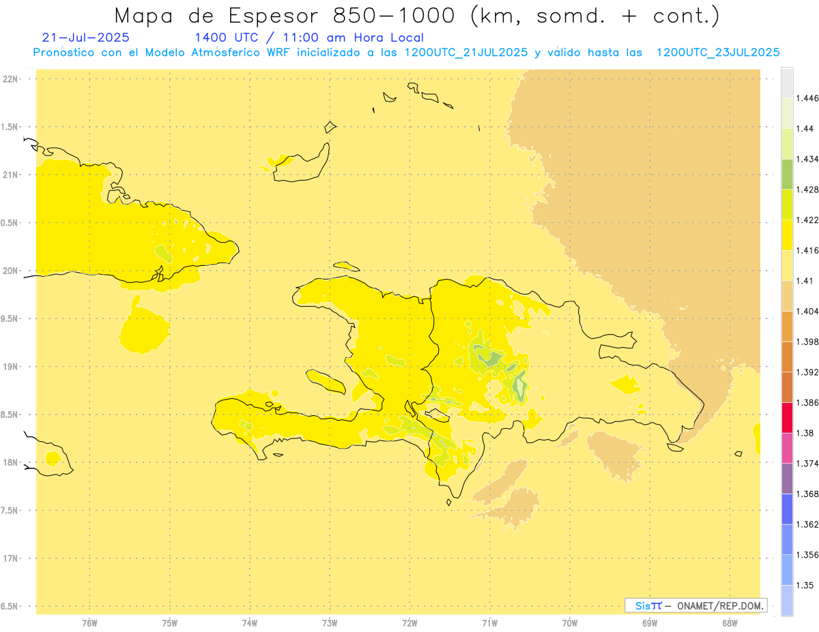The height and width of the screenshot is (632, 819).
Task: Click the '75W' longitude label
Action: [170, 622]
